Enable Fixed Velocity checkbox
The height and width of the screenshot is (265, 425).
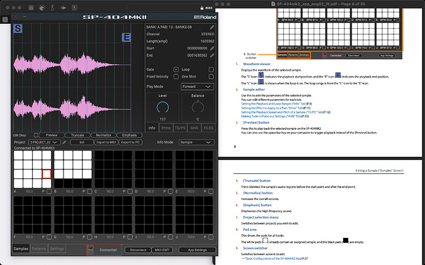coord(176,77)
